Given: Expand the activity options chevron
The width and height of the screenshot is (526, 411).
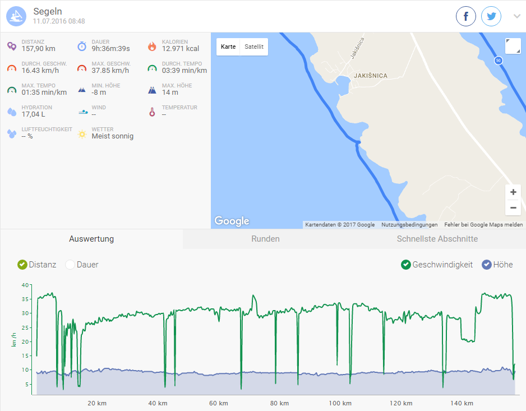Looking at the screenshot, I should tap(517, 16).
